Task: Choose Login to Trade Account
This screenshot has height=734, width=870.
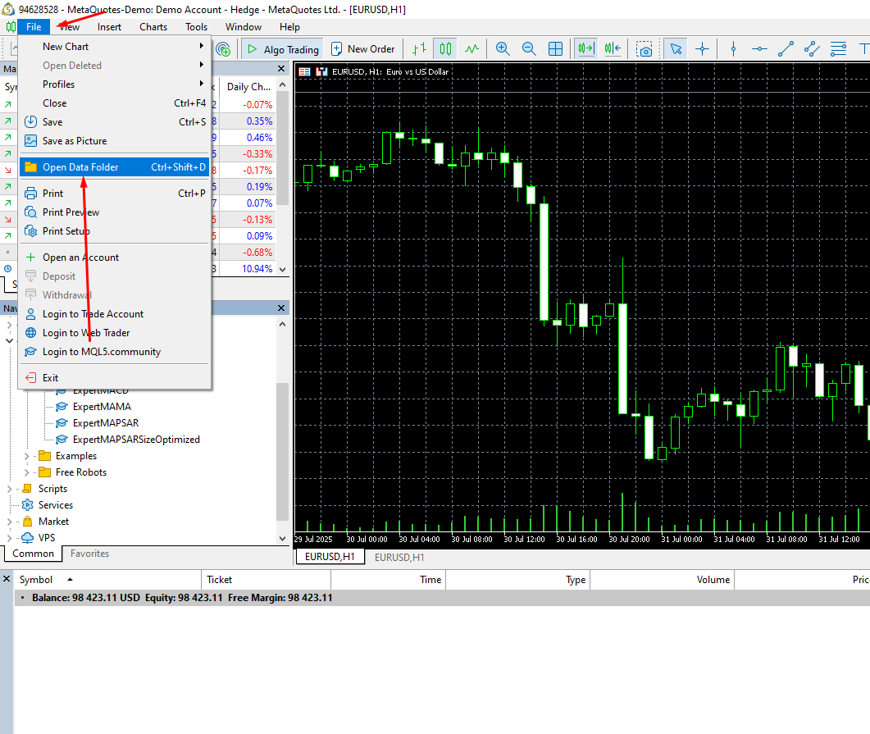Action: tap(93, 314)
